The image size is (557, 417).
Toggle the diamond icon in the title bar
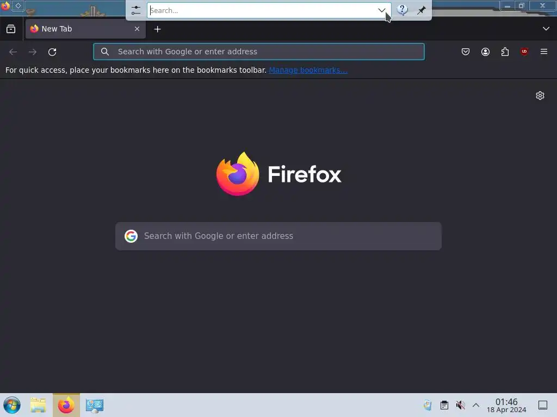pos(18,5)
